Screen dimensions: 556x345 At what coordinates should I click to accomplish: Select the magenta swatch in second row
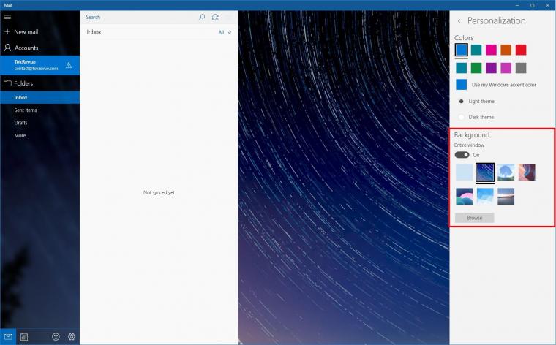(x=506, y=68)
